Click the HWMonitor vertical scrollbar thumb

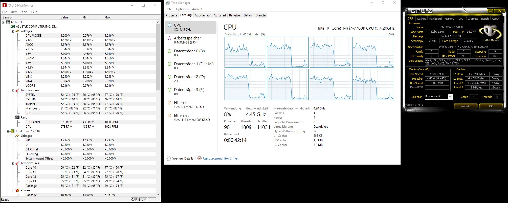[158, 57]
